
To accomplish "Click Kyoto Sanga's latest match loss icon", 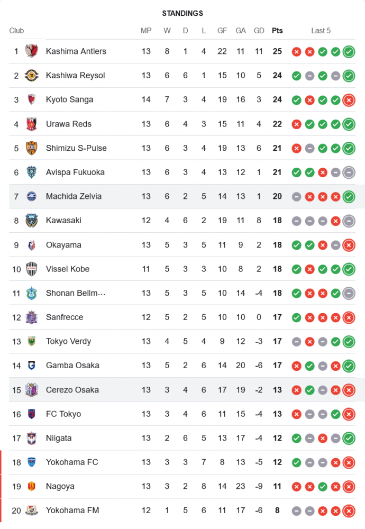I will coord(349,100).
